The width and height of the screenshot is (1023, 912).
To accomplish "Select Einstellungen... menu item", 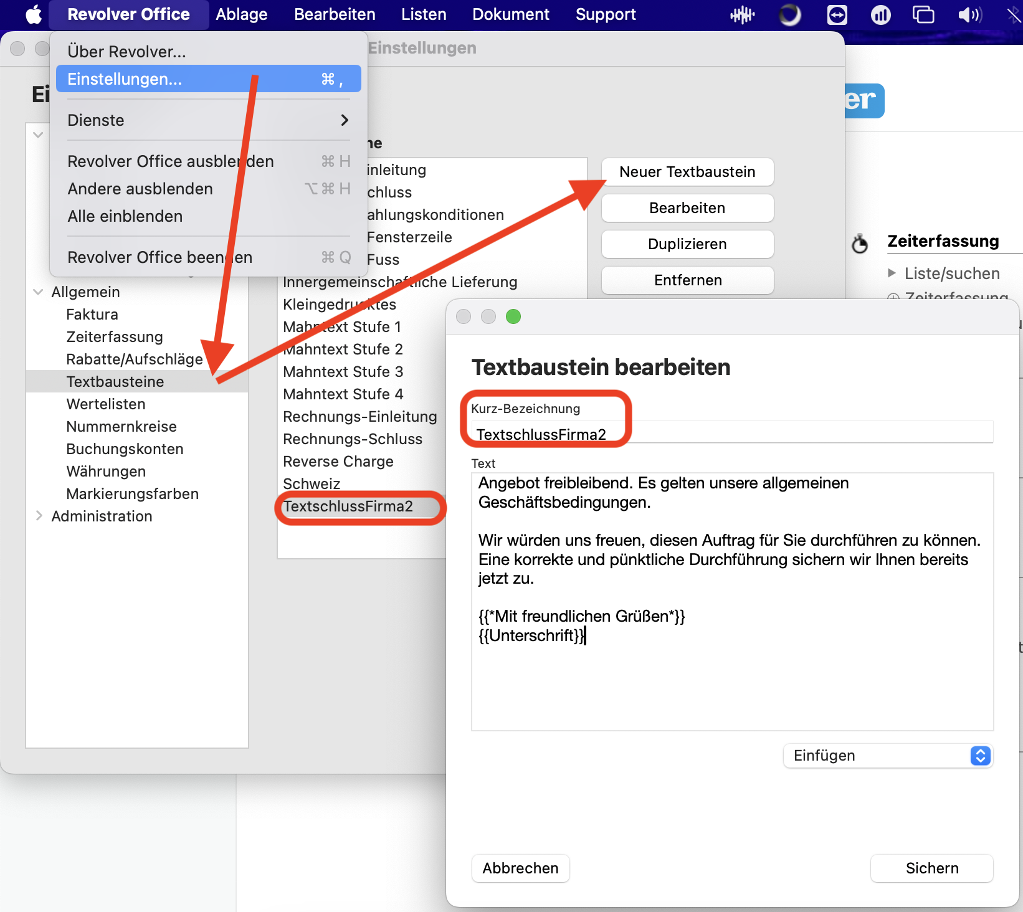I will pos(208,79).
